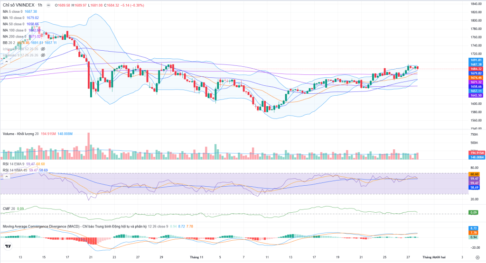
Task: Select the Chỉ số VNINDEX symbol title
Action: click(x=20, y=5)
